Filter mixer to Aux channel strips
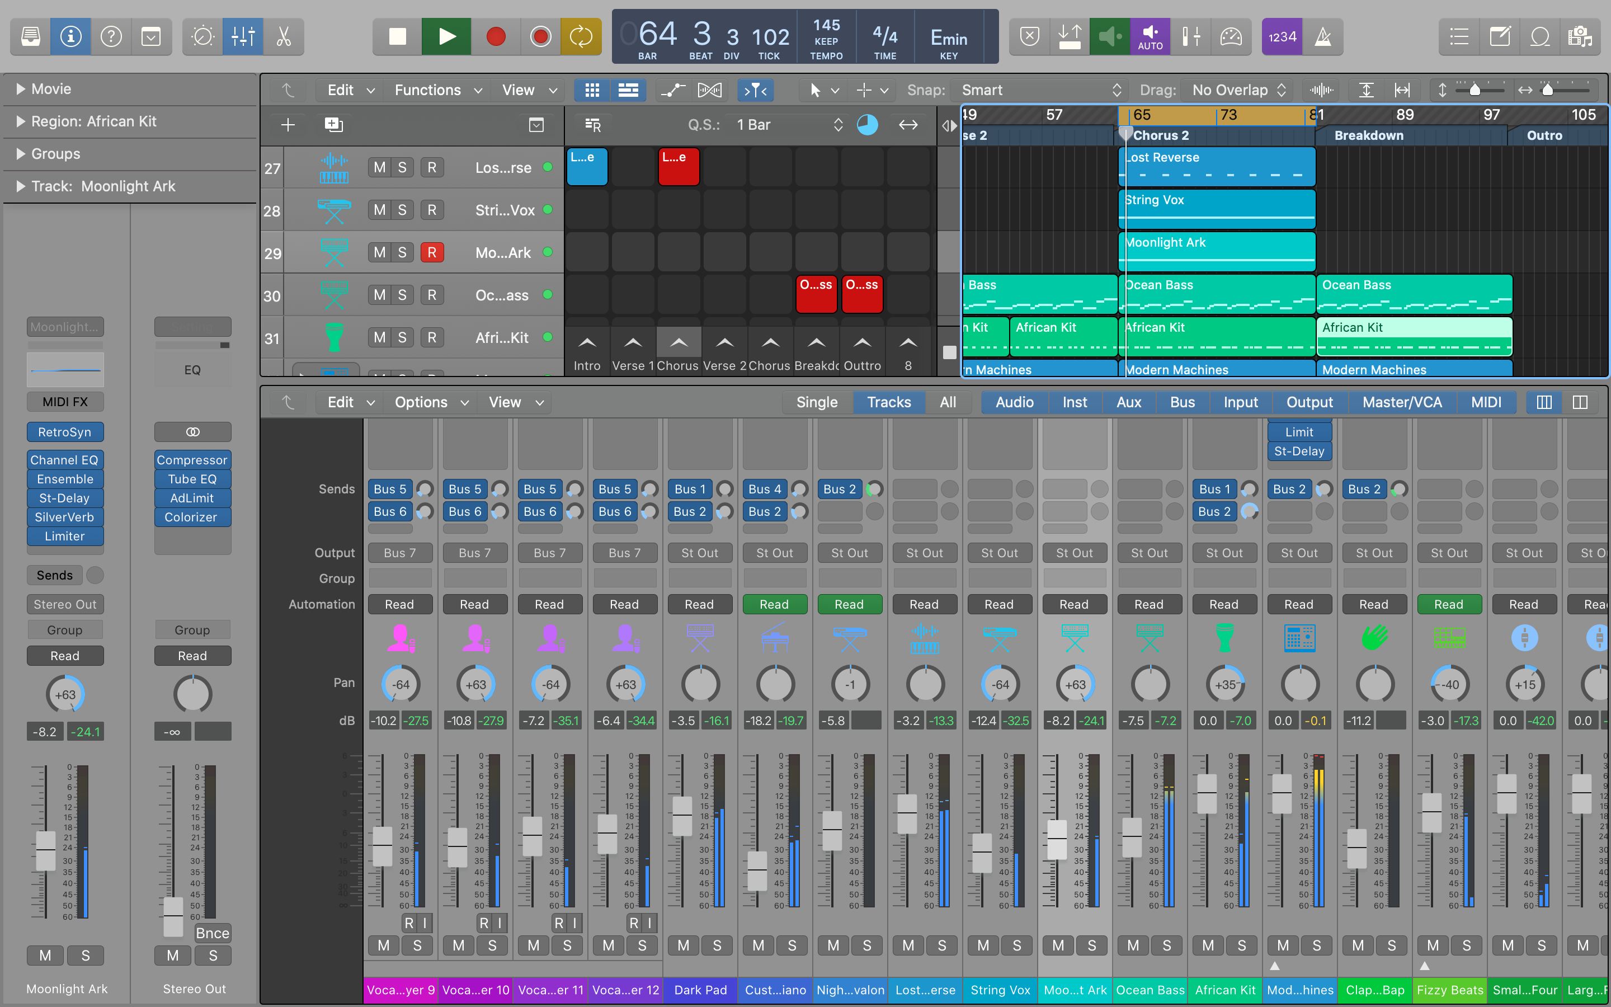The image size is (1611, 1007). point(1128,402)
